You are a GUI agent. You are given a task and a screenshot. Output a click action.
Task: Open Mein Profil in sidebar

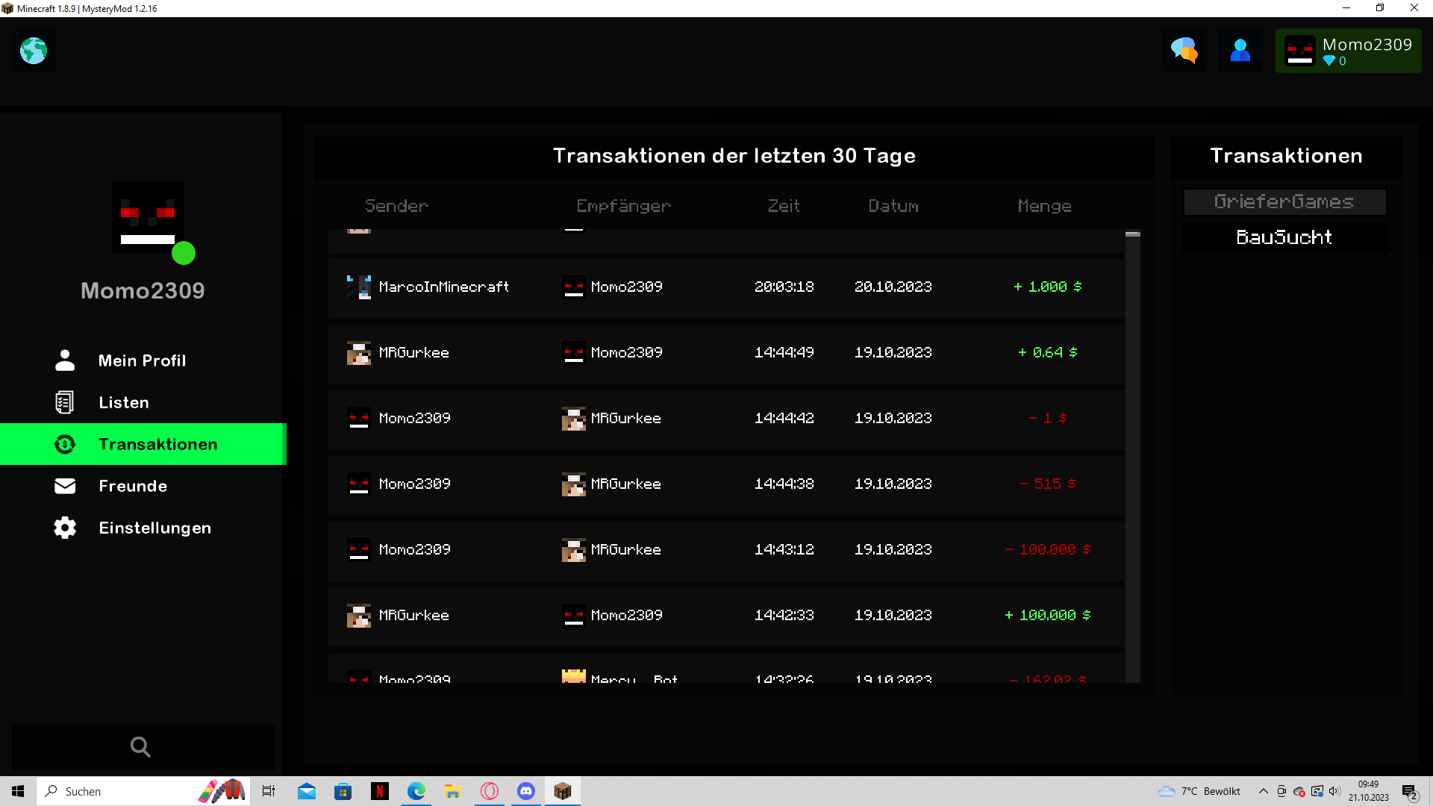pos(143,360)
